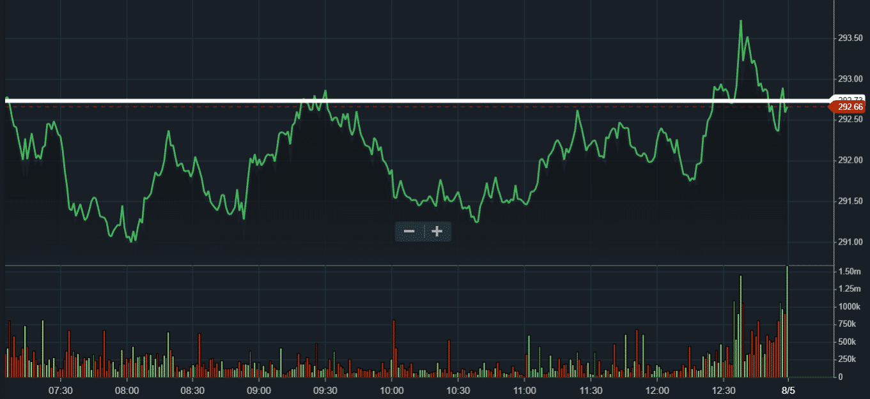Pick the 08:30 time axis label
The image size is (870, 399).
(x=192, y=390)
